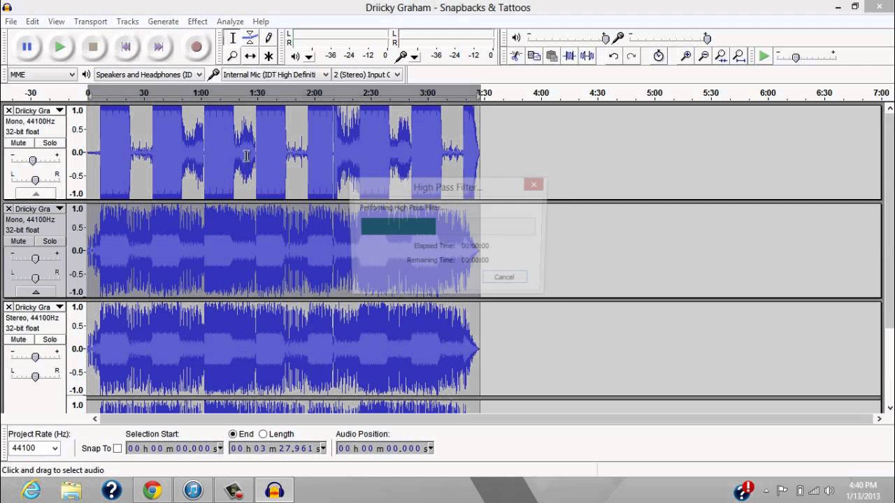
Task: Mute the first Mono track
Action: coord(18,143)
